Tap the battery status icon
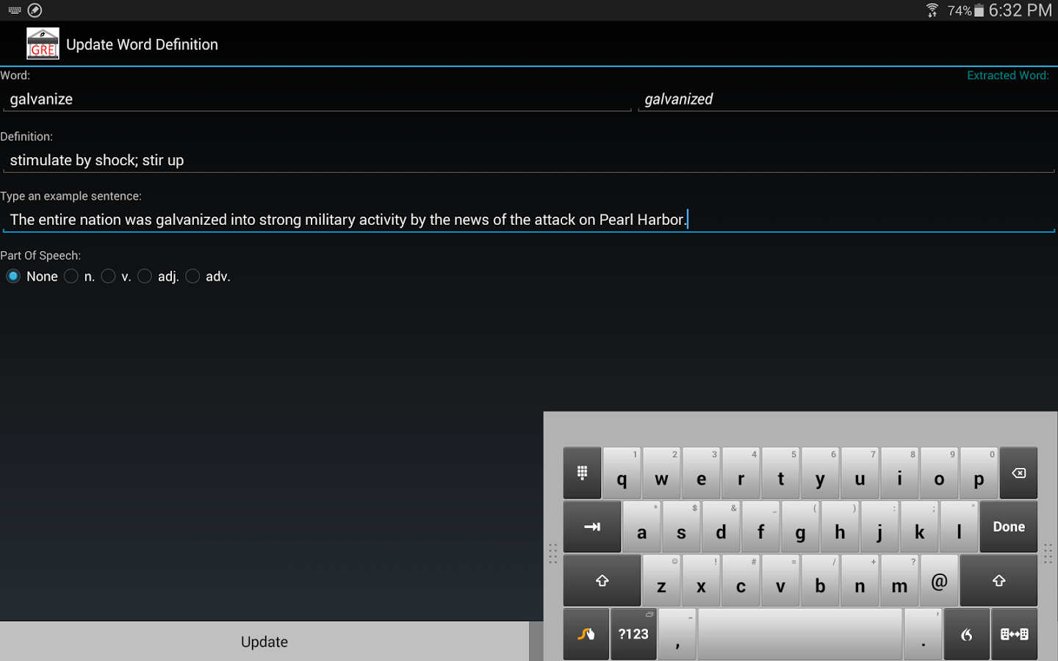 (979, 10)
